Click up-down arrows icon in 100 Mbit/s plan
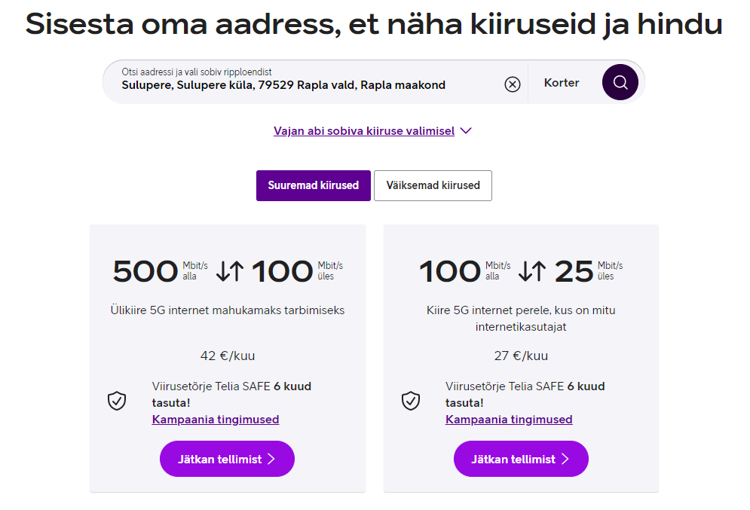Screen dimensions: 750x510 point(532,271)
